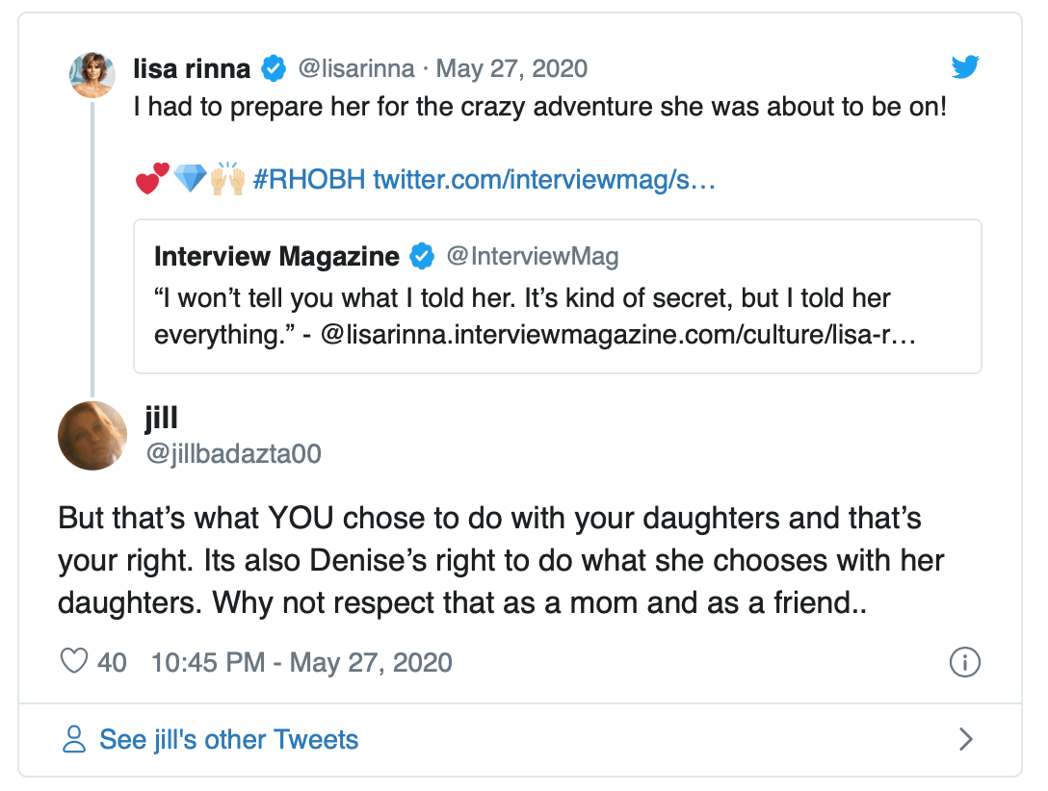Open the @InterviewMag handle
The image size is (1048, 791).
[532, 256]
